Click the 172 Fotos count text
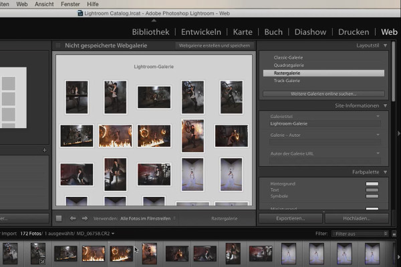The width and height of the screenshot is (401, 267). 31,234
